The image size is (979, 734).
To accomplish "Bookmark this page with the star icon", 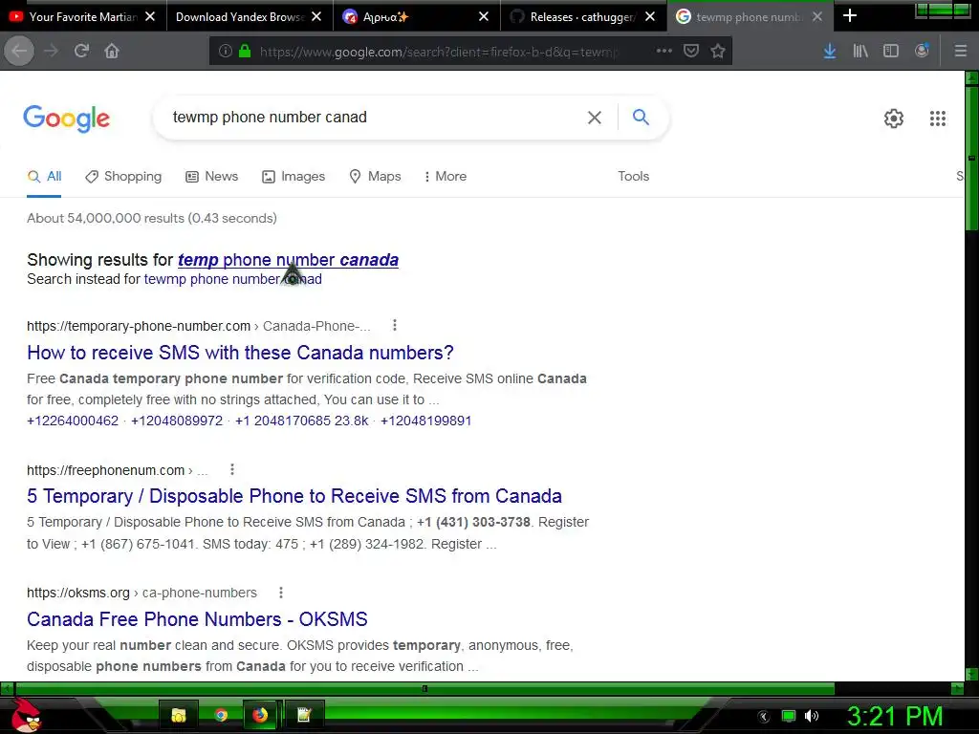I will click(x=718, y=51).
